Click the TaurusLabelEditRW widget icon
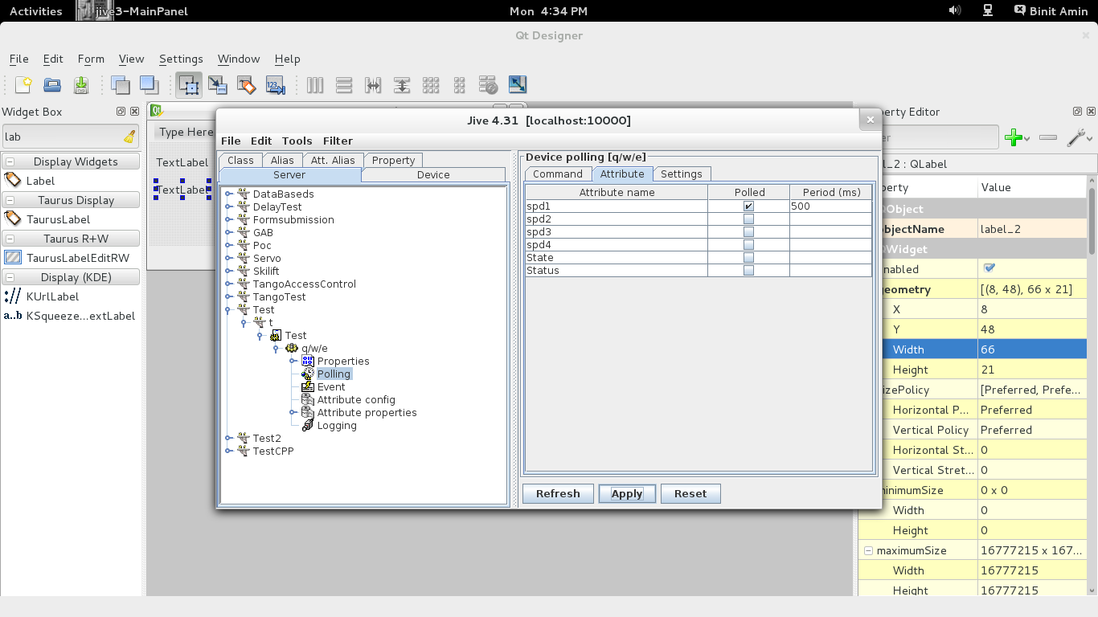 point(13,257)
